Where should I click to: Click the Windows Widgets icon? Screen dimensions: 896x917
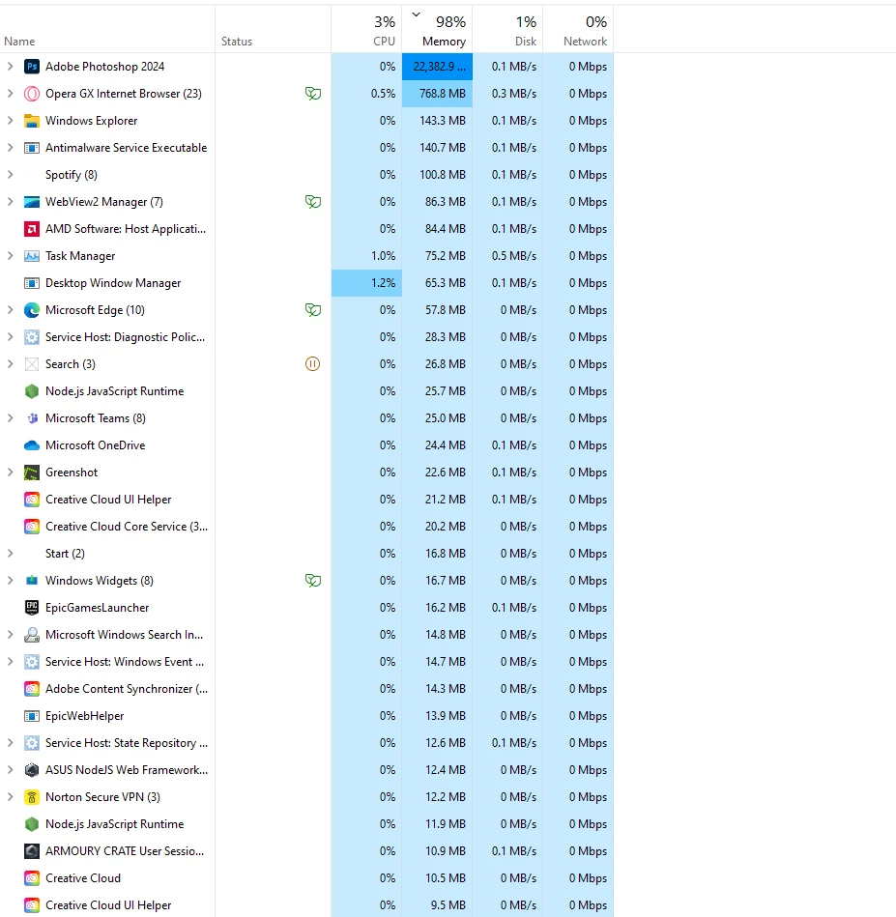pos(32,580)
